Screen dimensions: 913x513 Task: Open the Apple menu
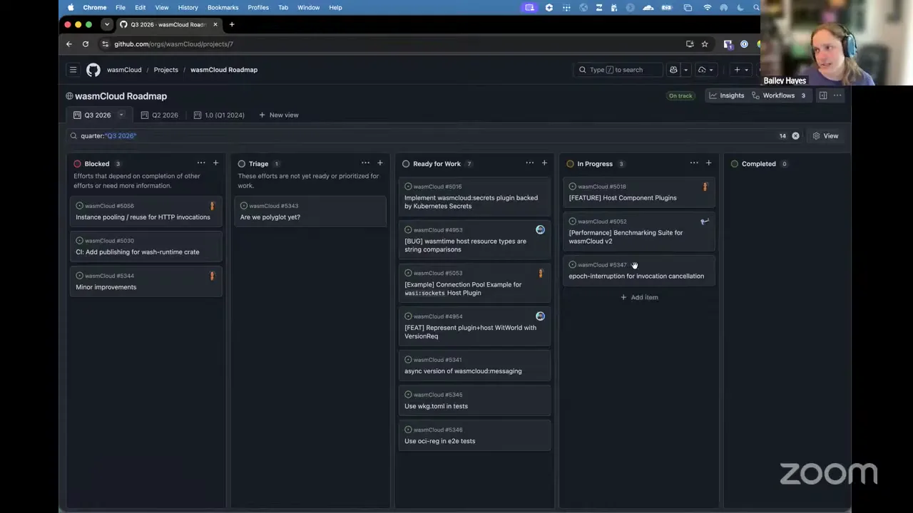tap(71, 7)
